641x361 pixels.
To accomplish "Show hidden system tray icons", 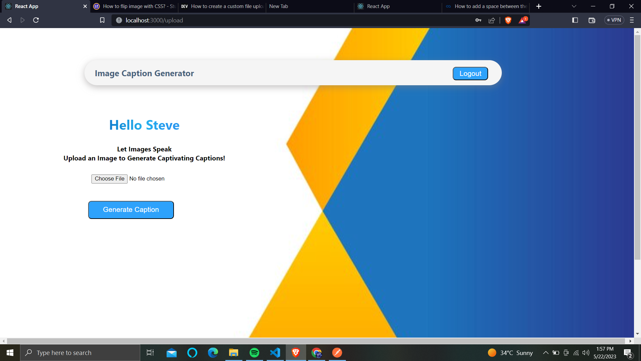I will [x=546, y=353].
